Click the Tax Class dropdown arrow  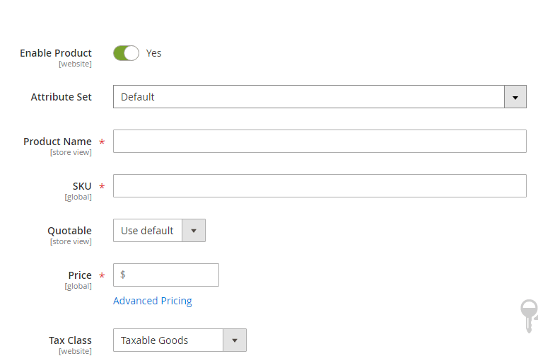click(235, 340)
